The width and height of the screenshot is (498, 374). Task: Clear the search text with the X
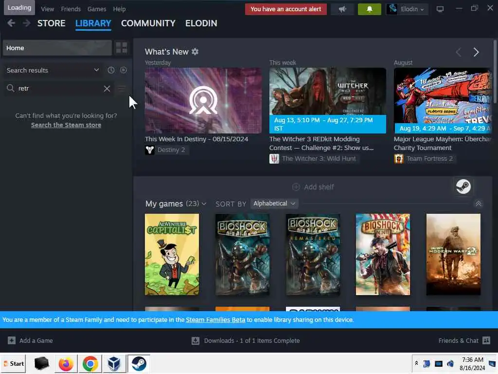(107, 89)
